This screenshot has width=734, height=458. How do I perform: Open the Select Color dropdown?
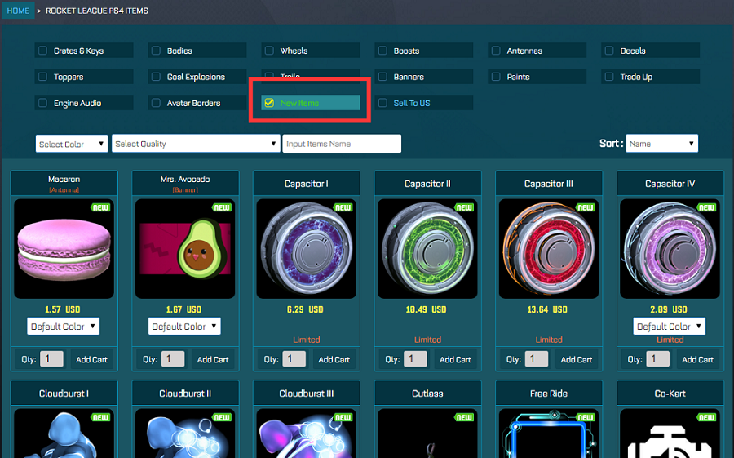click(x=72, y=144)
